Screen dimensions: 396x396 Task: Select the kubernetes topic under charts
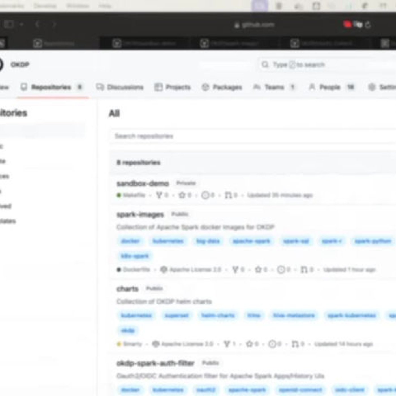pos(136,315)
